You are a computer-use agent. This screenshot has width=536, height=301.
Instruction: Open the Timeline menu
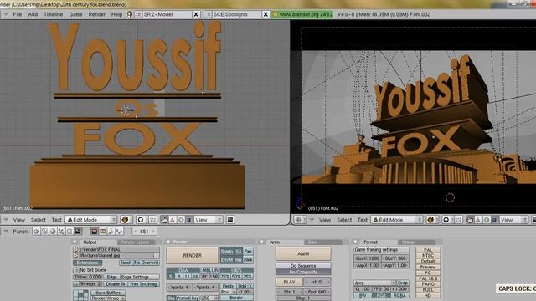pos(53,14)
